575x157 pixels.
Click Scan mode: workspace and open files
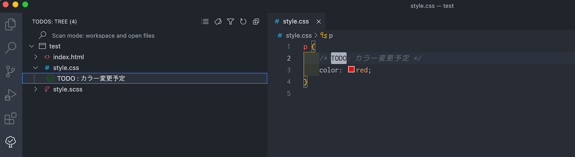pos(103,35)
